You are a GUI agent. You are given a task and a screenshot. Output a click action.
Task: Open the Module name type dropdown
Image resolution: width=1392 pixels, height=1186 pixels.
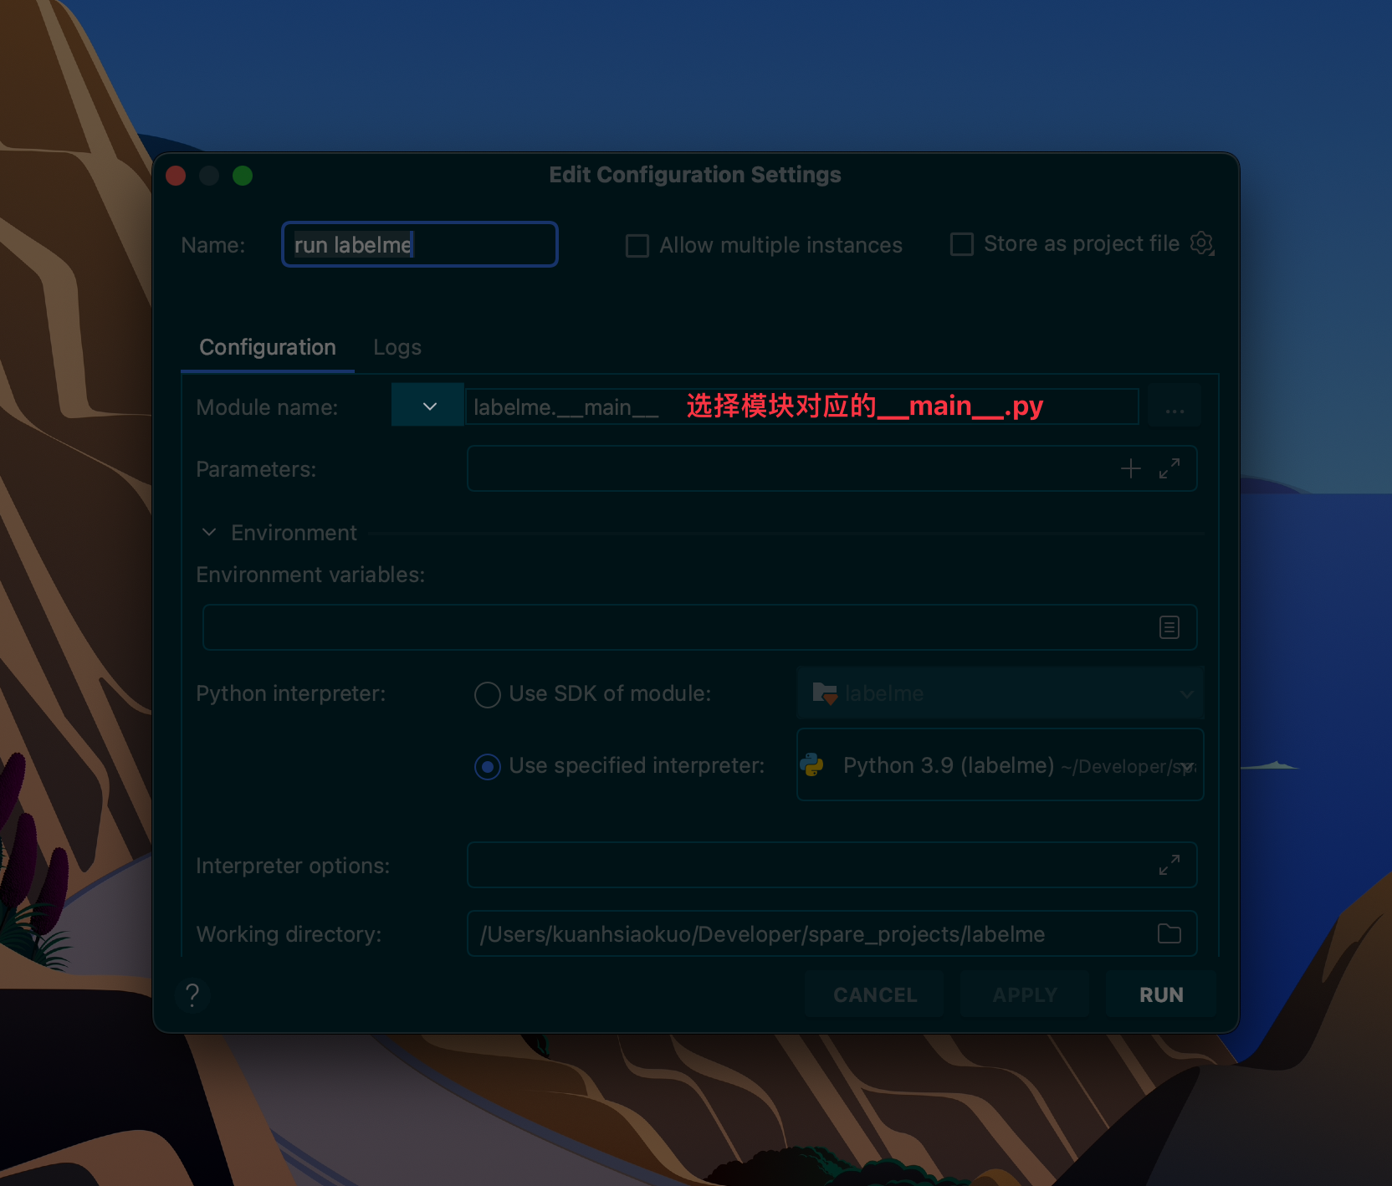click(x=428, y=406)
